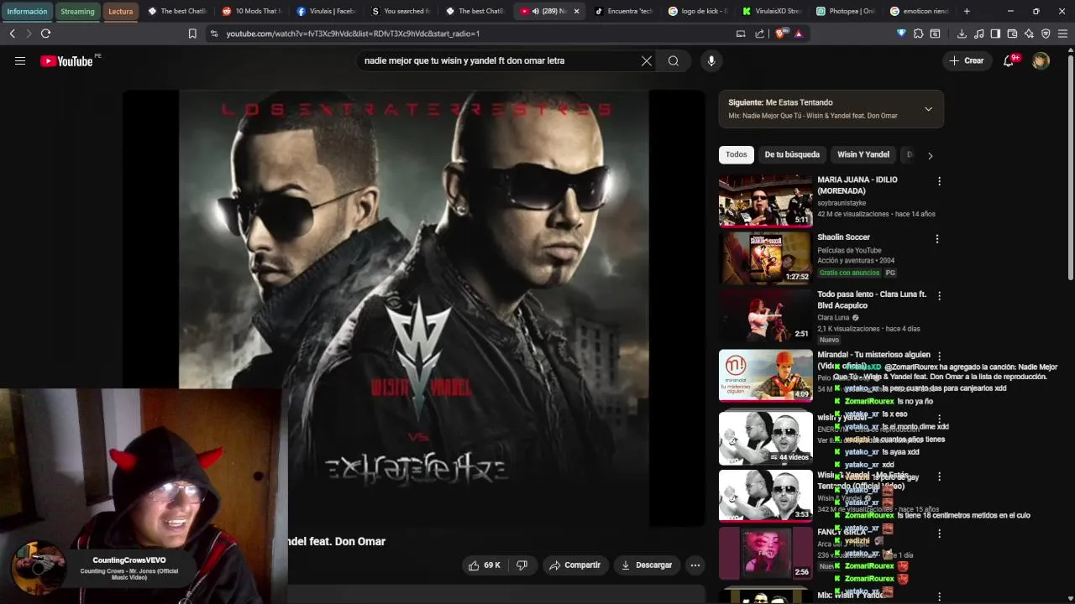Screen dimensions: 1075x604
Task: Open browser main hamburger menu
Action: 1063,34
